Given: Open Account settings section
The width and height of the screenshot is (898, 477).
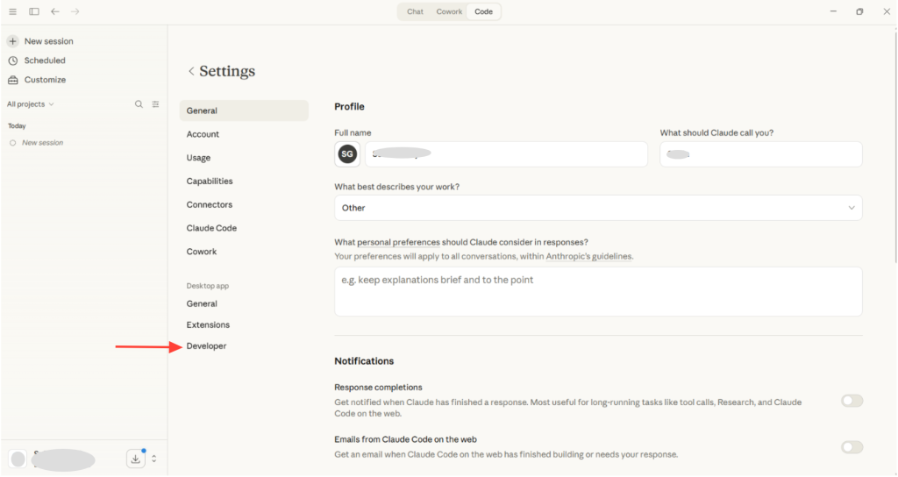Looking at the screenshot, I should pyautogui.click(x=203, y=134).
